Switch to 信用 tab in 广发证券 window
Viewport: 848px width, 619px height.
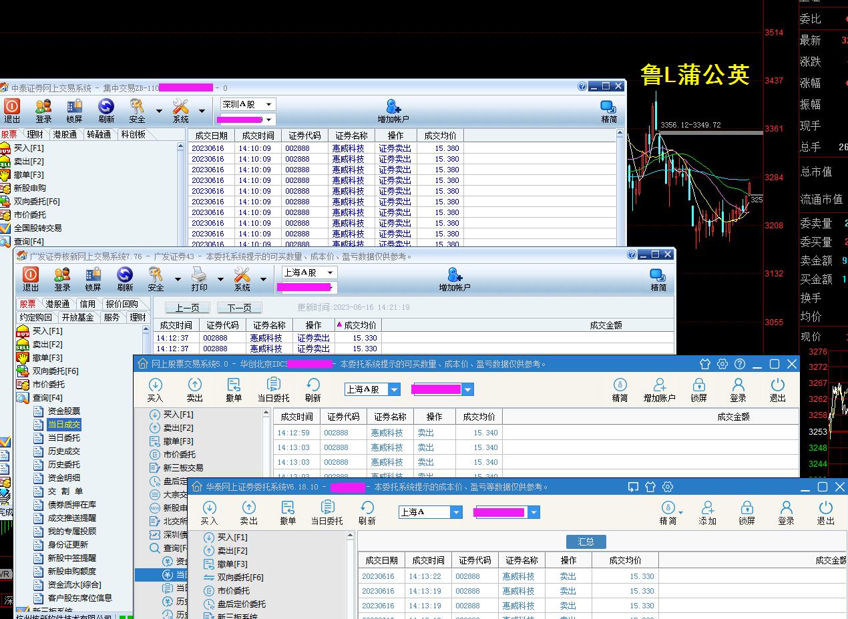87,304
